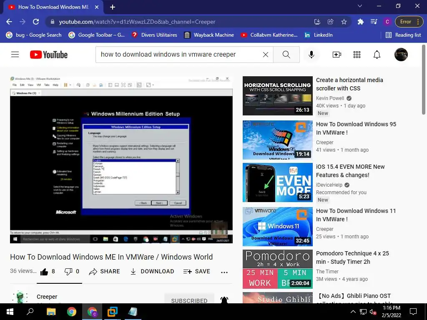The width and height of the screenshot is (427, 320).
Task: Open the Reading list
Action: (x=403, y=35)
